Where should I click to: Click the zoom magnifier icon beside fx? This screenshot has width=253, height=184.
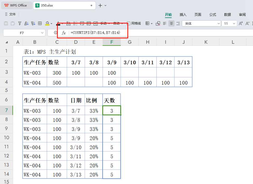coord(56,33)
